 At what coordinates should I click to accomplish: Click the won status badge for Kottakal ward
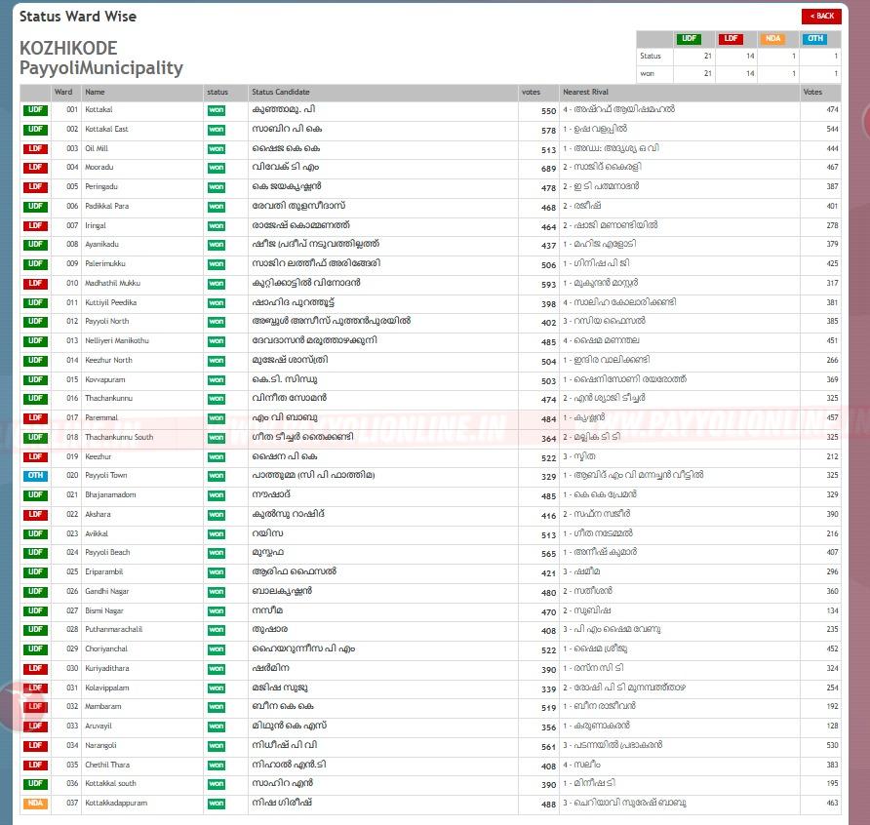216,110
